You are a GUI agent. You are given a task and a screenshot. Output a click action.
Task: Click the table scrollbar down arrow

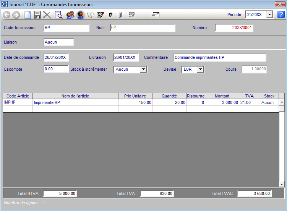pos(282,184)
